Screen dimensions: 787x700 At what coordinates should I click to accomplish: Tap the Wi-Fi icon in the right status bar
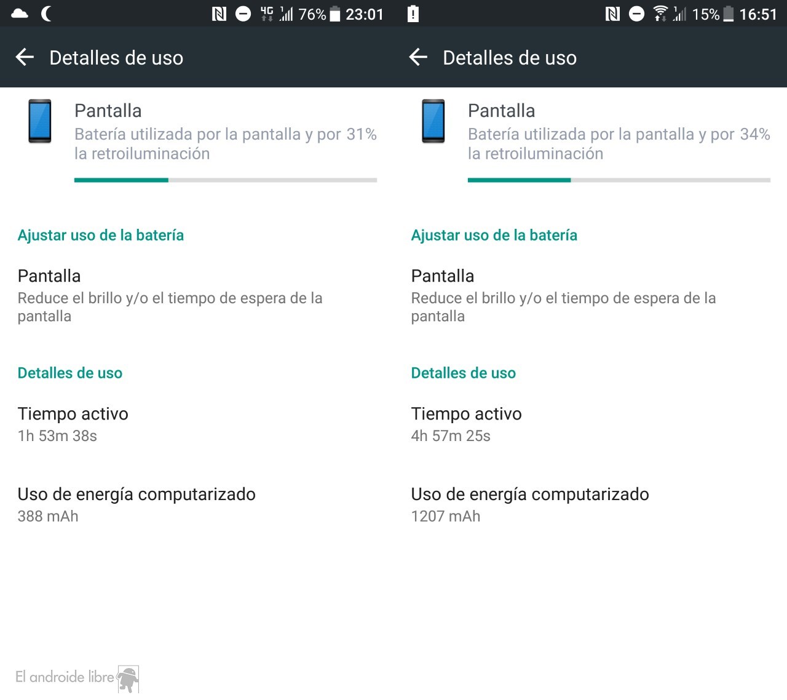pyautogui.click(x=660, y=14)
